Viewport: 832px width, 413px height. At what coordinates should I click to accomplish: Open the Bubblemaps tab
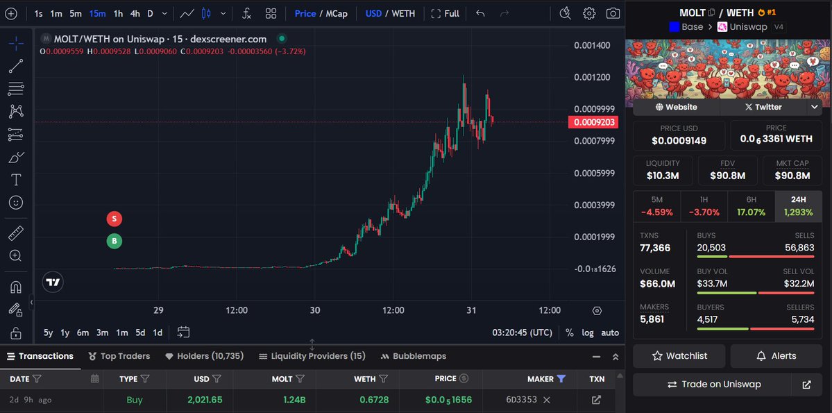(413, 356)
